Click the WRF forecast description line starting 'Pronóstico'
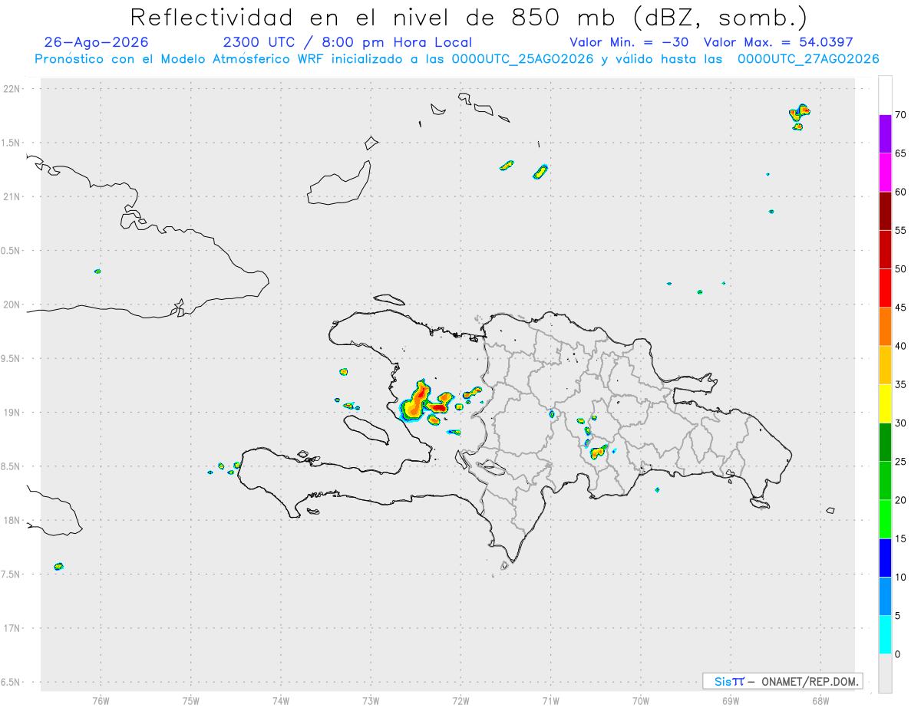 (x=457, y=59)
